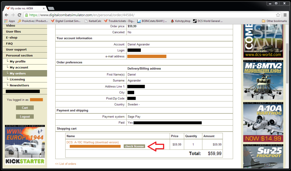The image size is (291, 171).
Task: Minimize the Chrome window
Action: pos(270,3)
